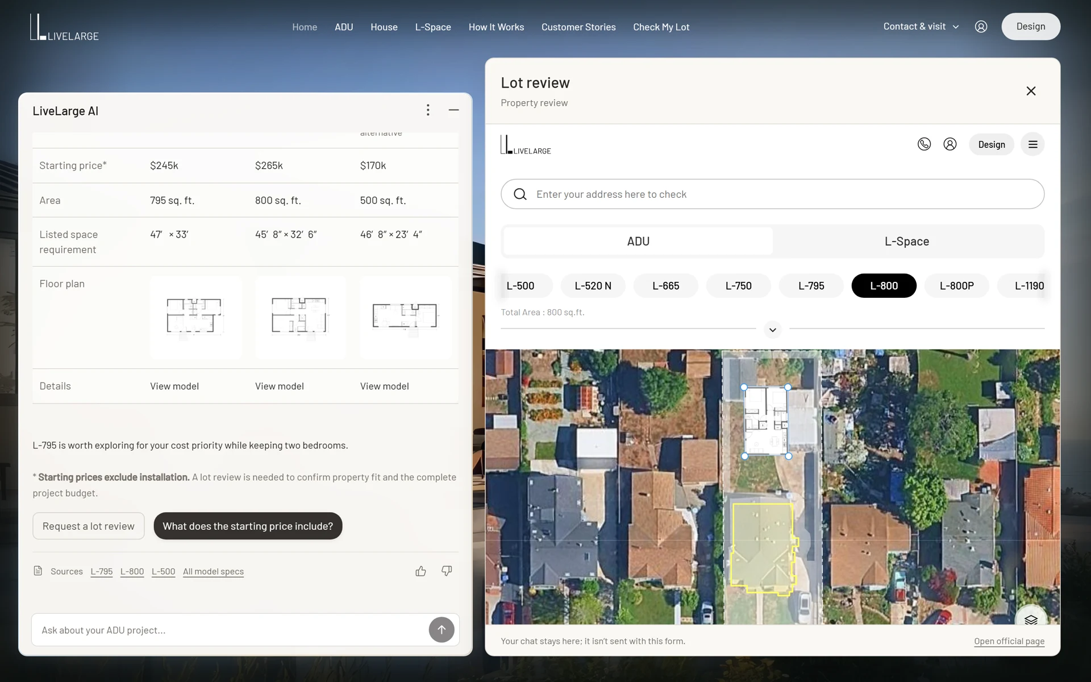Open the ADU menu in top navigation
The image size is (1091, 682).
(x=344, y=27)
